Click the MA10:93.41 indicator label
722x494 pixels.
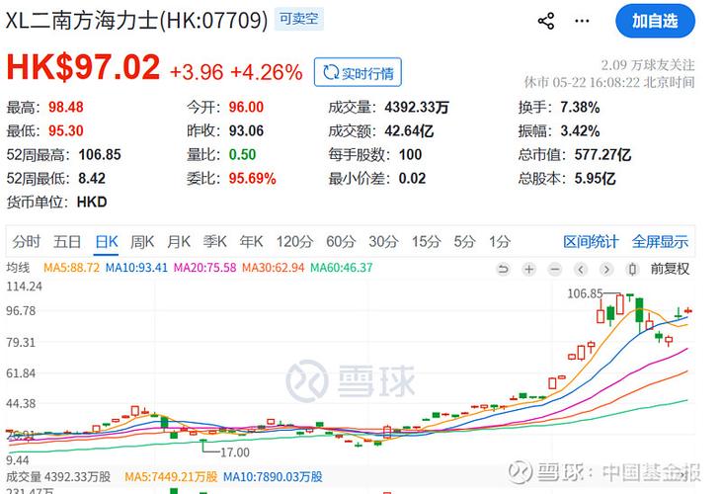[x=136, y=268]
